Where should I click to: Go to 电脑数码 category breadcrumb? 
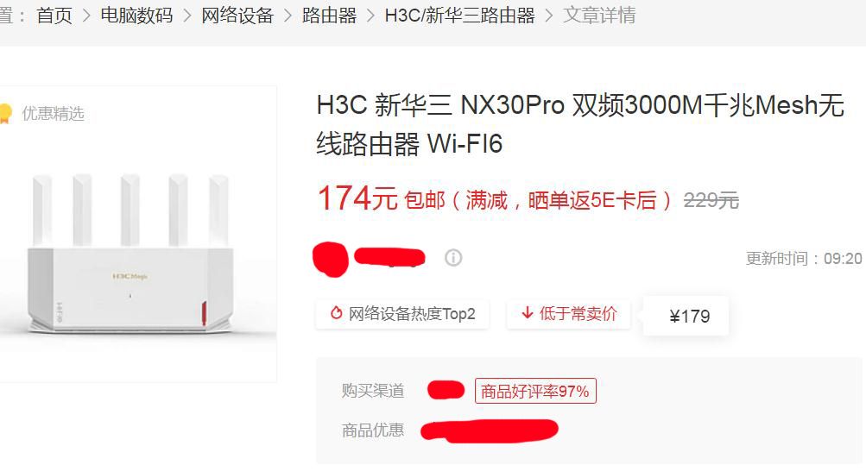[x=136, y=16]
